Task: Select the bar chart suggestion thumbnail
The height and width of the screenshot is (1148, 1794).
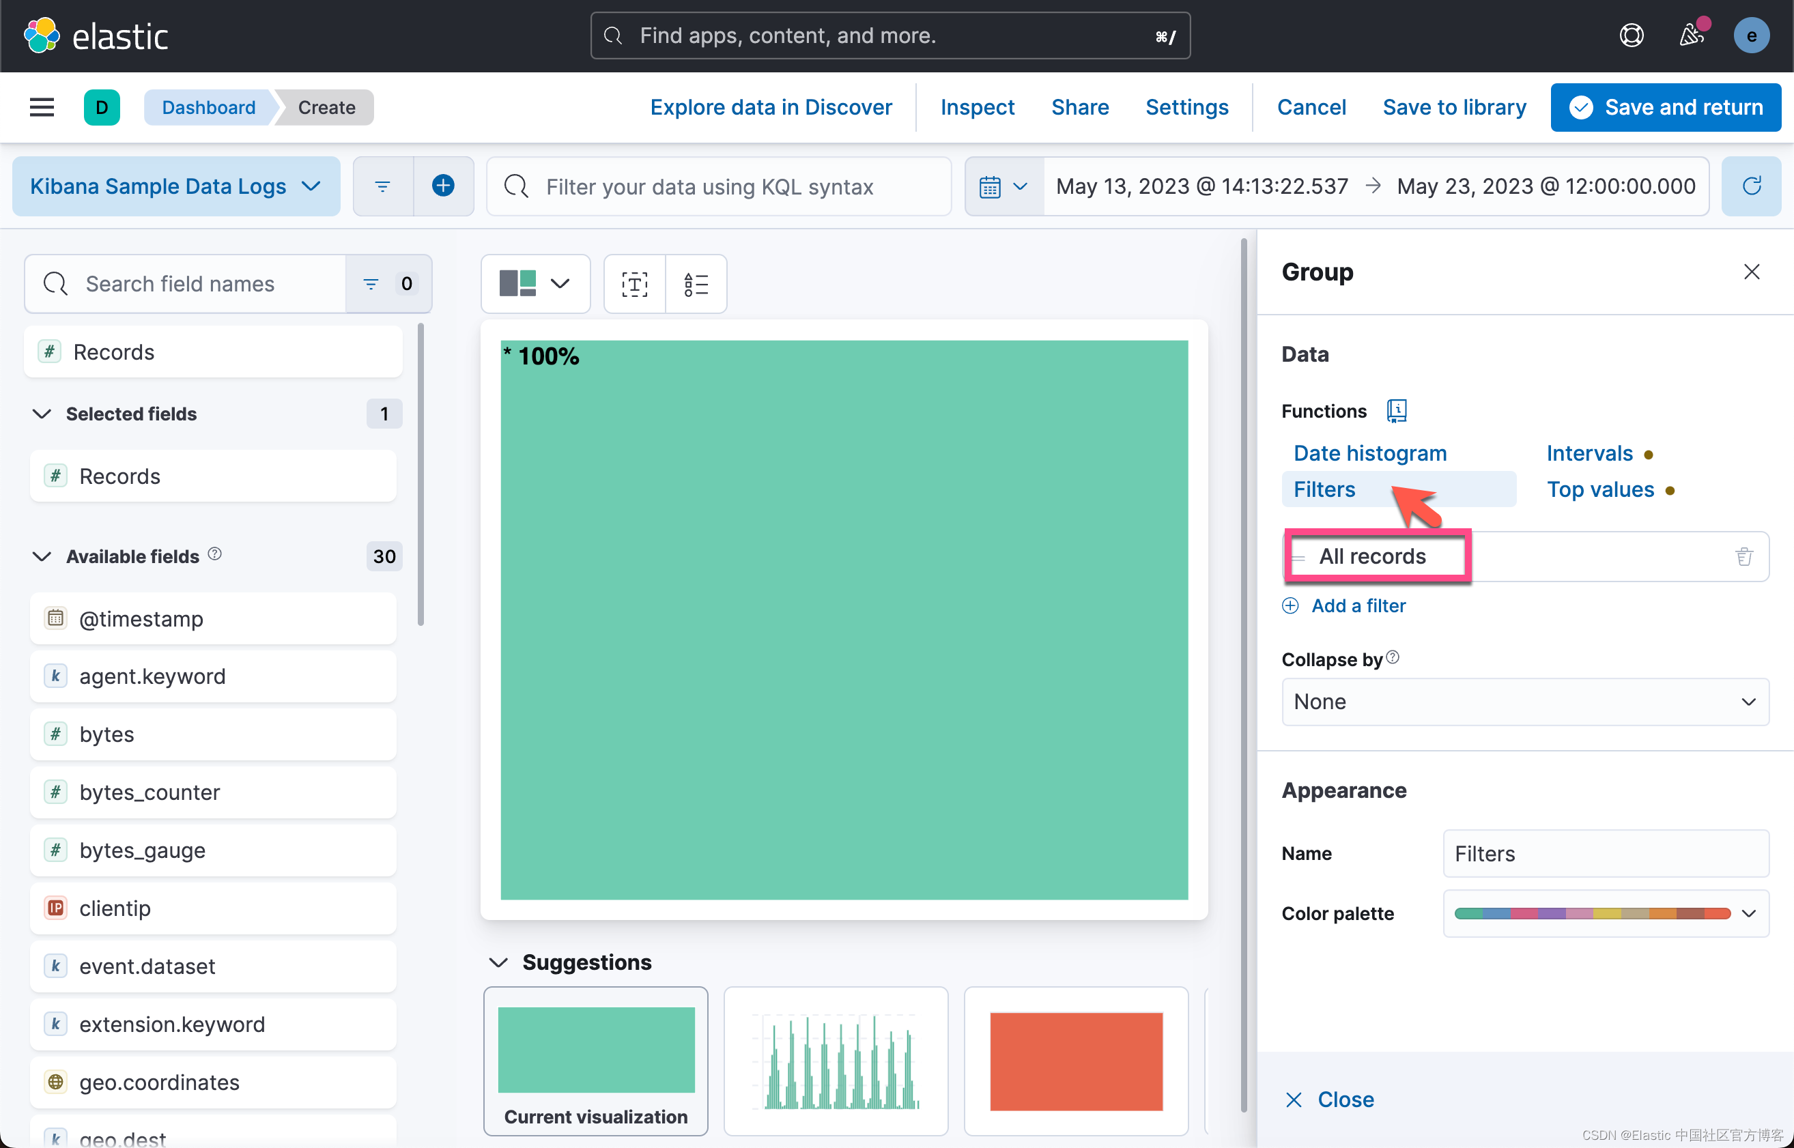Action: [836, 1061]
